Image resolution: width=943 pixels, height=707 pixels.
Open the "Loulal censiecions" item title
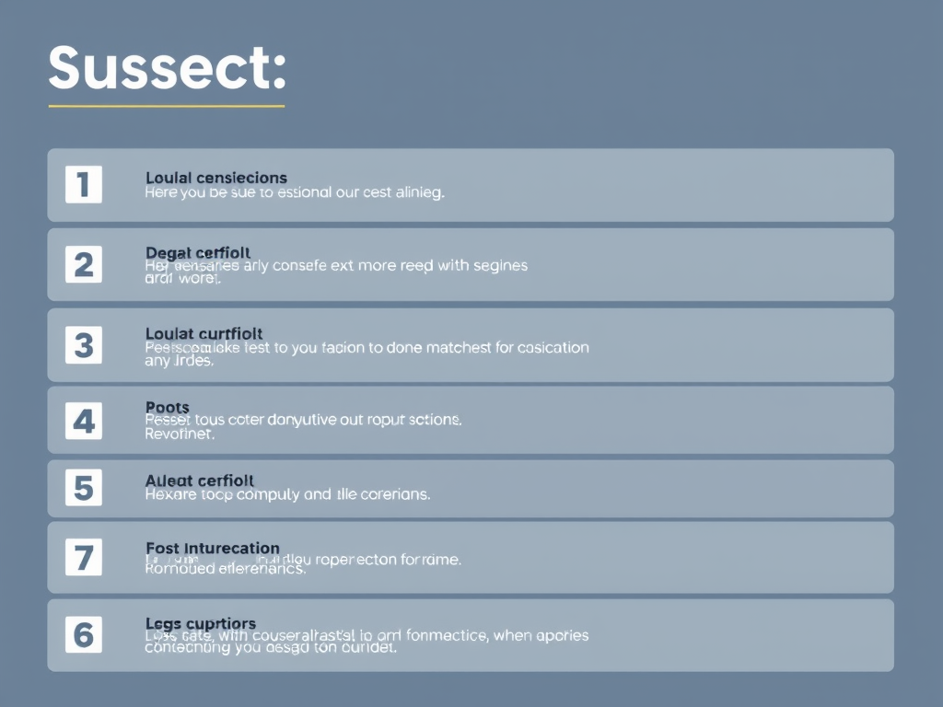point(216,177)
